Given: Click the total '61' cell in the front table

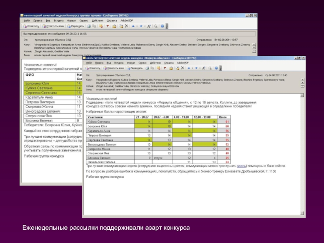Looking at the screenshot, I should (x=224, y=122).
